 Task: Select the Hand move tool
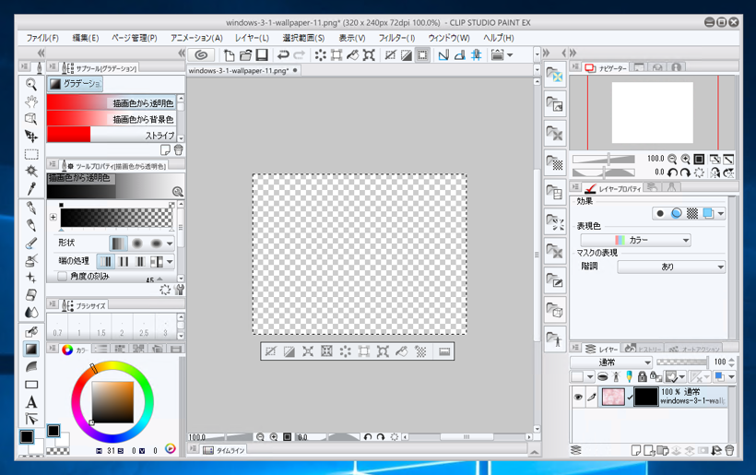coord(31,101)
